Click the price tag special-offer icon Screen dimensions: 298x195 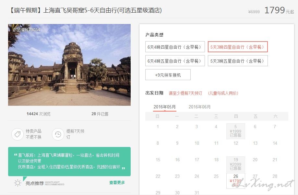[18, 134]
